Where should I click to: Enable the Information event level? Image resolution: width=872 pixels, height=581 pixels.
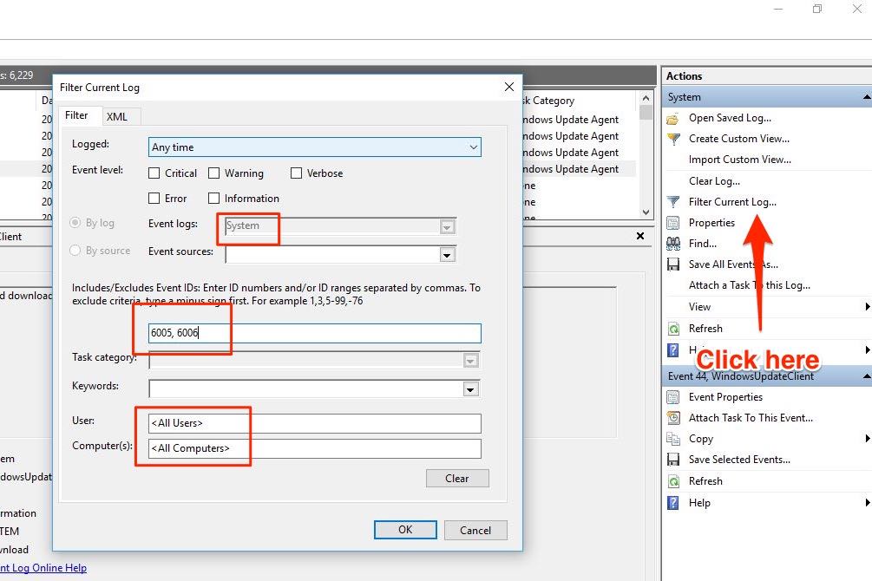[x=213, y=198]
